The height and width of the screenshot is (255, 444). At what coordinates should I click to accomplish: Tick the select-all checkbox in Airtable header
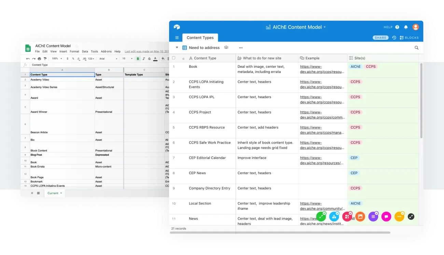point(174,58)
